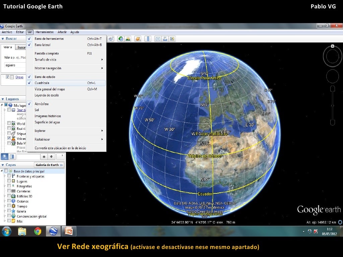Check the World place checkbox

click(9, 123)
